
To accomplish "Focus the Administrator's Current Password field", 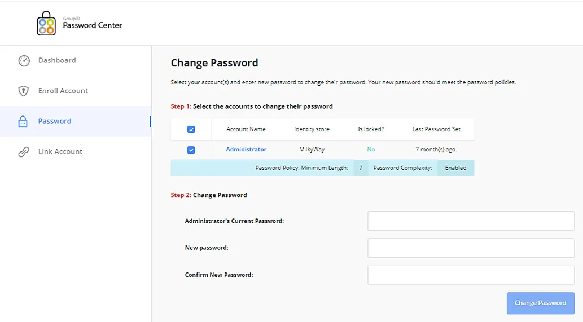I will click(471, 221).
